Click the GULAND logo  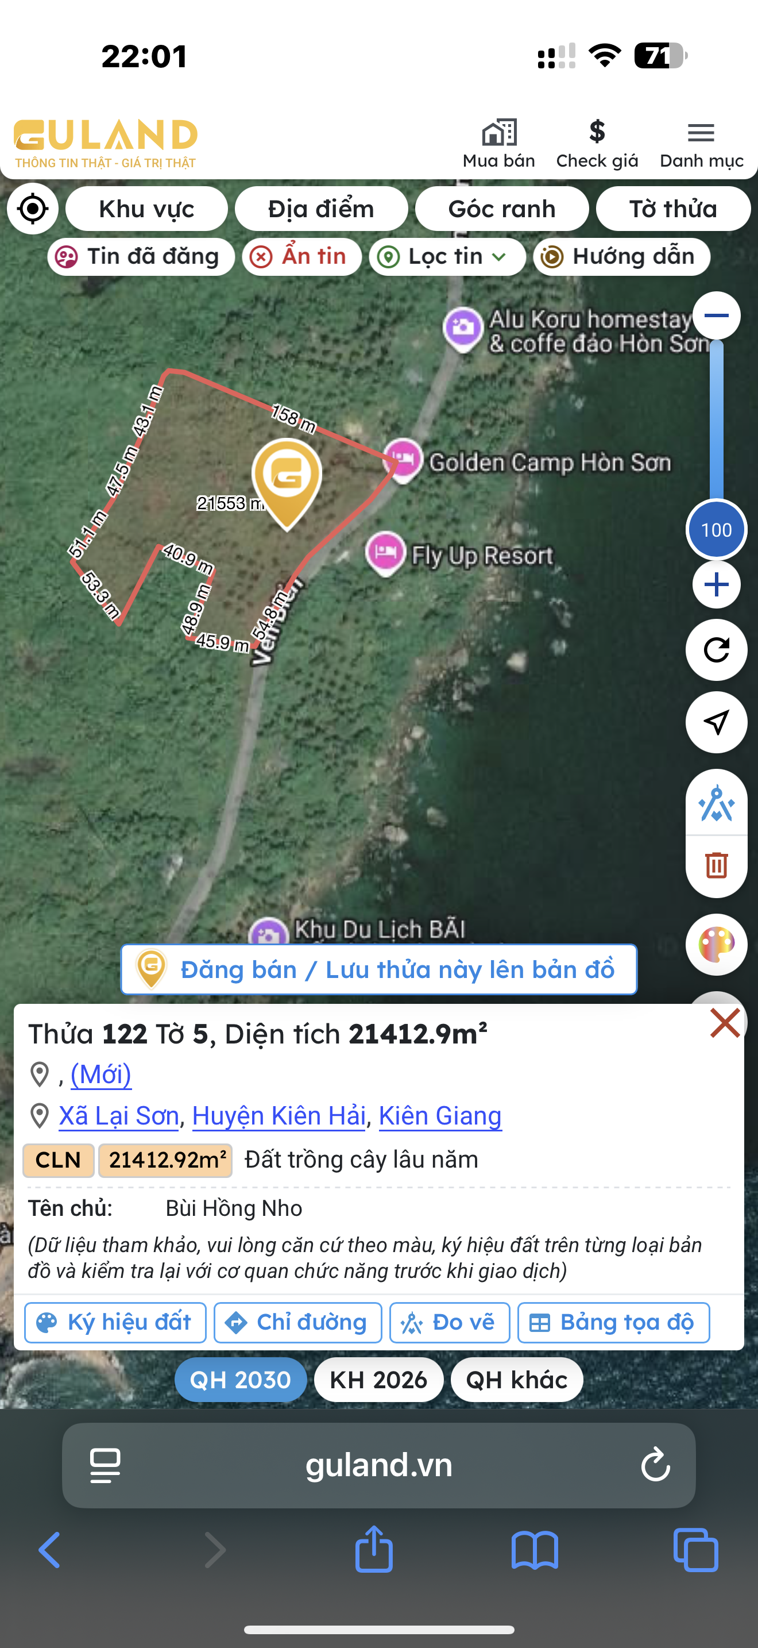[106, 144]
